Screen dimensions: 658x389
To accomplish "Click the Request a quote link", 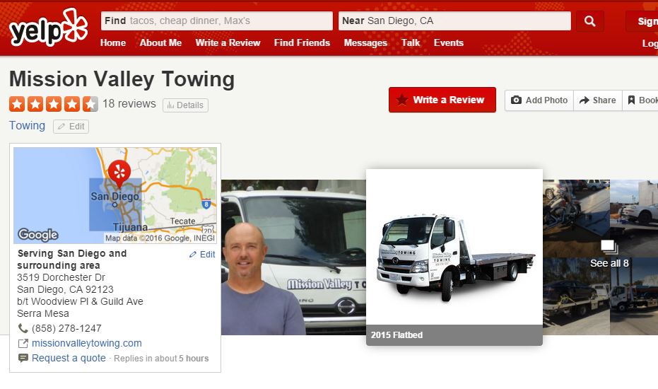I will coord(69,358).
